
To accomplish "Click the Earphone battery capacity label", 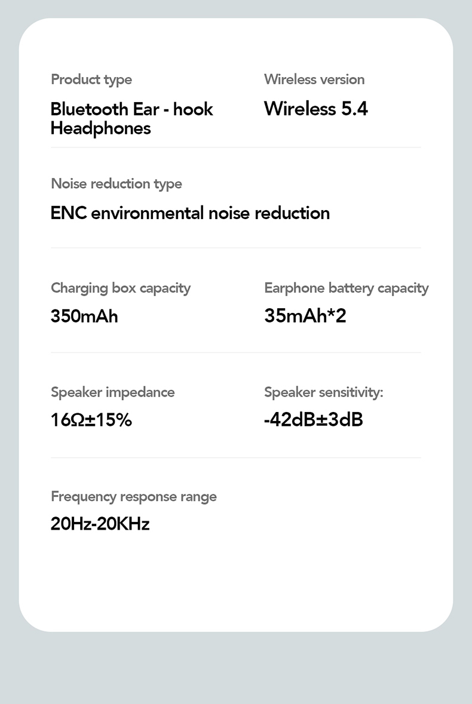I will (347, 288).
